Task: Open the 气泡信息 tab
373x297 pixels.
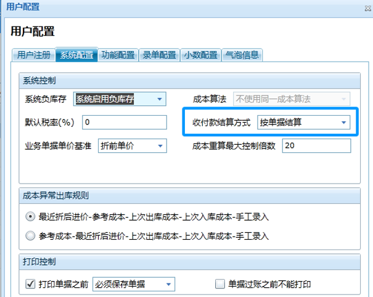Action: click(243, 54)
